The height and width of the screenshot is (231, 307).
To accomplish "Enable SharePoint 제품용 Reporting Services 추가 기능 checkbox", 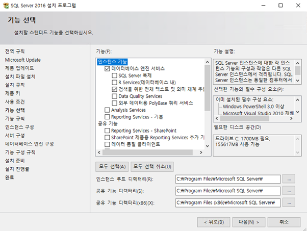I will pos(107,137).
